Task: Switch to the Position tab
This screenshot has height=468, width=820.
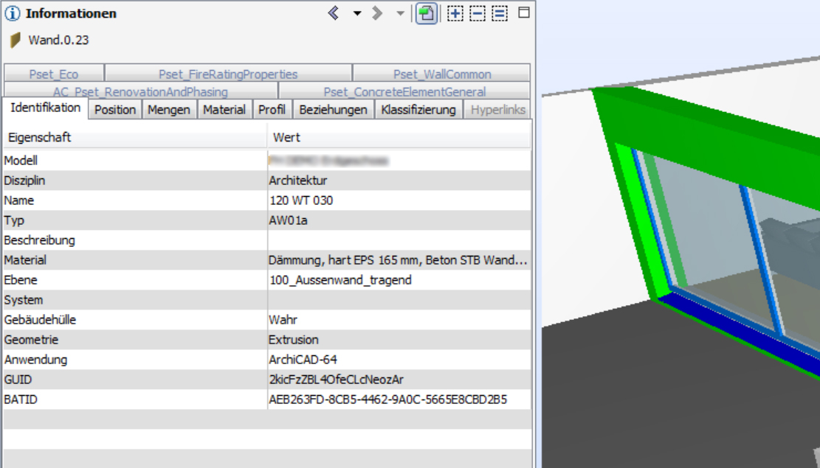Action: [115, 110]
